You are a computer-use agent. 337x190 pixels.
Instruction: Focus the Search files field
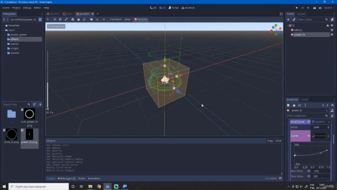(16, 104)
